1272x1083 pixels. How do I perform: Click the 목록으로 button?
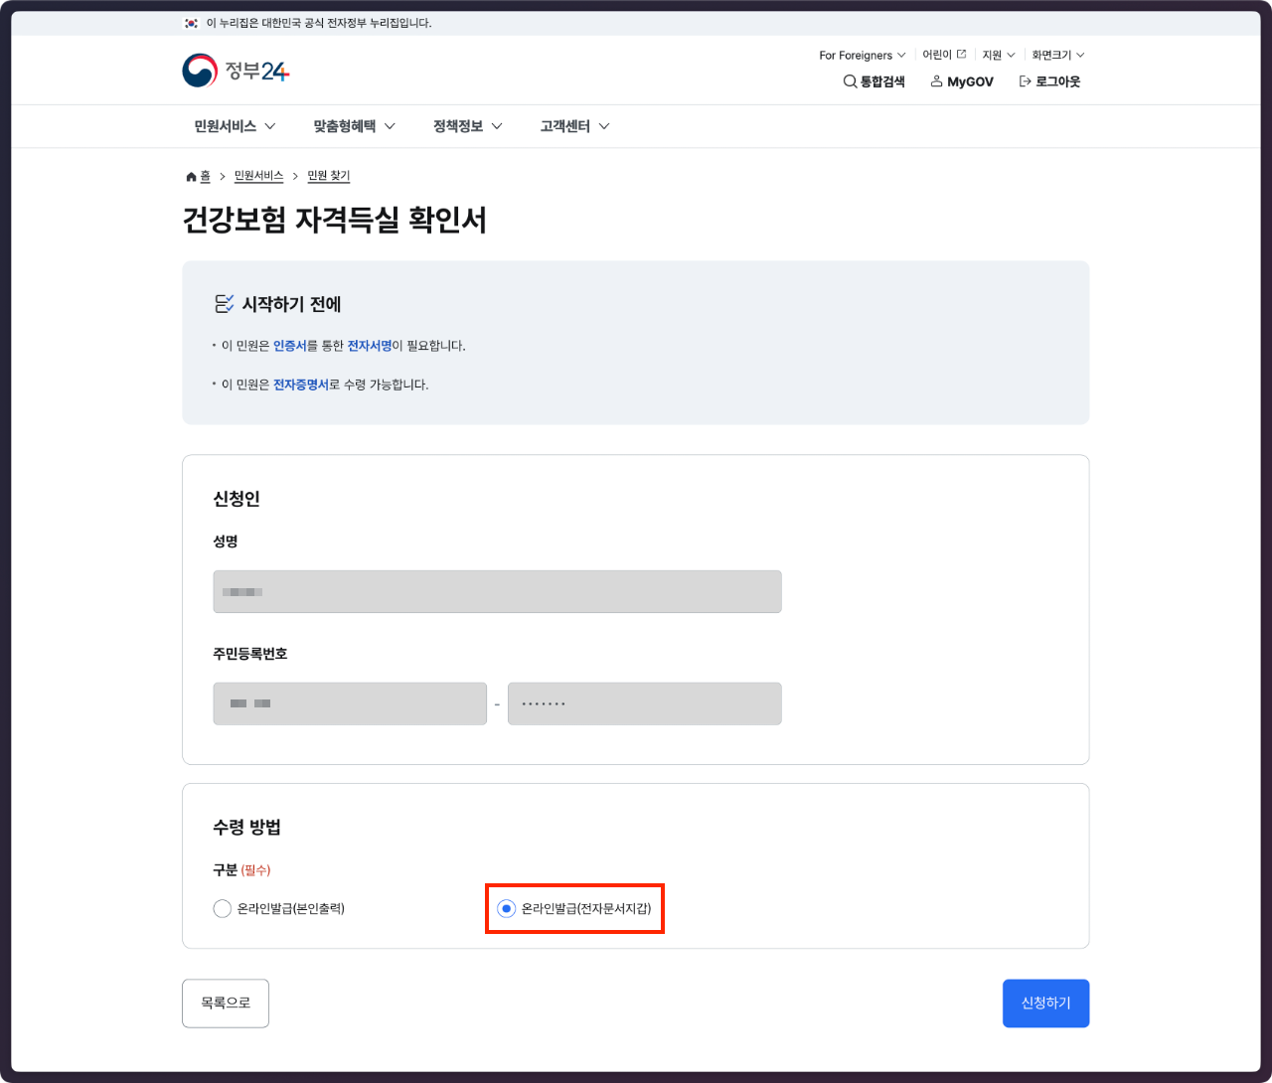click(x=226, y=1003)
